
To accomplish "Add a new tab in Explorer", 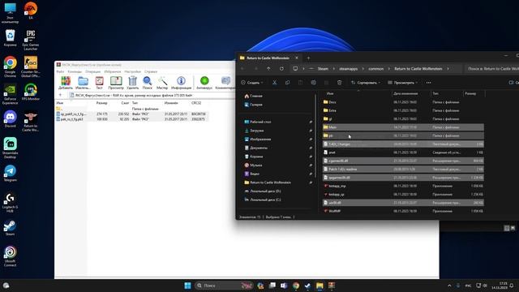I will [308, 58].
